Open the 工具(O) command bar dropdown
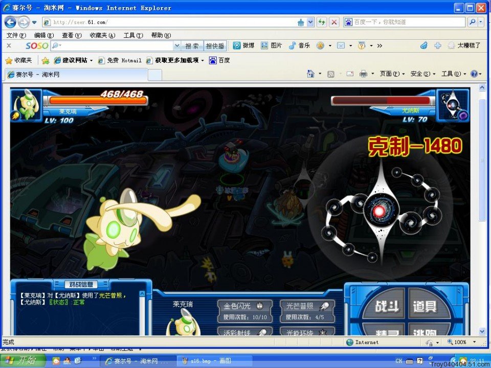The width and height of the screenshot is (491, 368). pos(454,74)
